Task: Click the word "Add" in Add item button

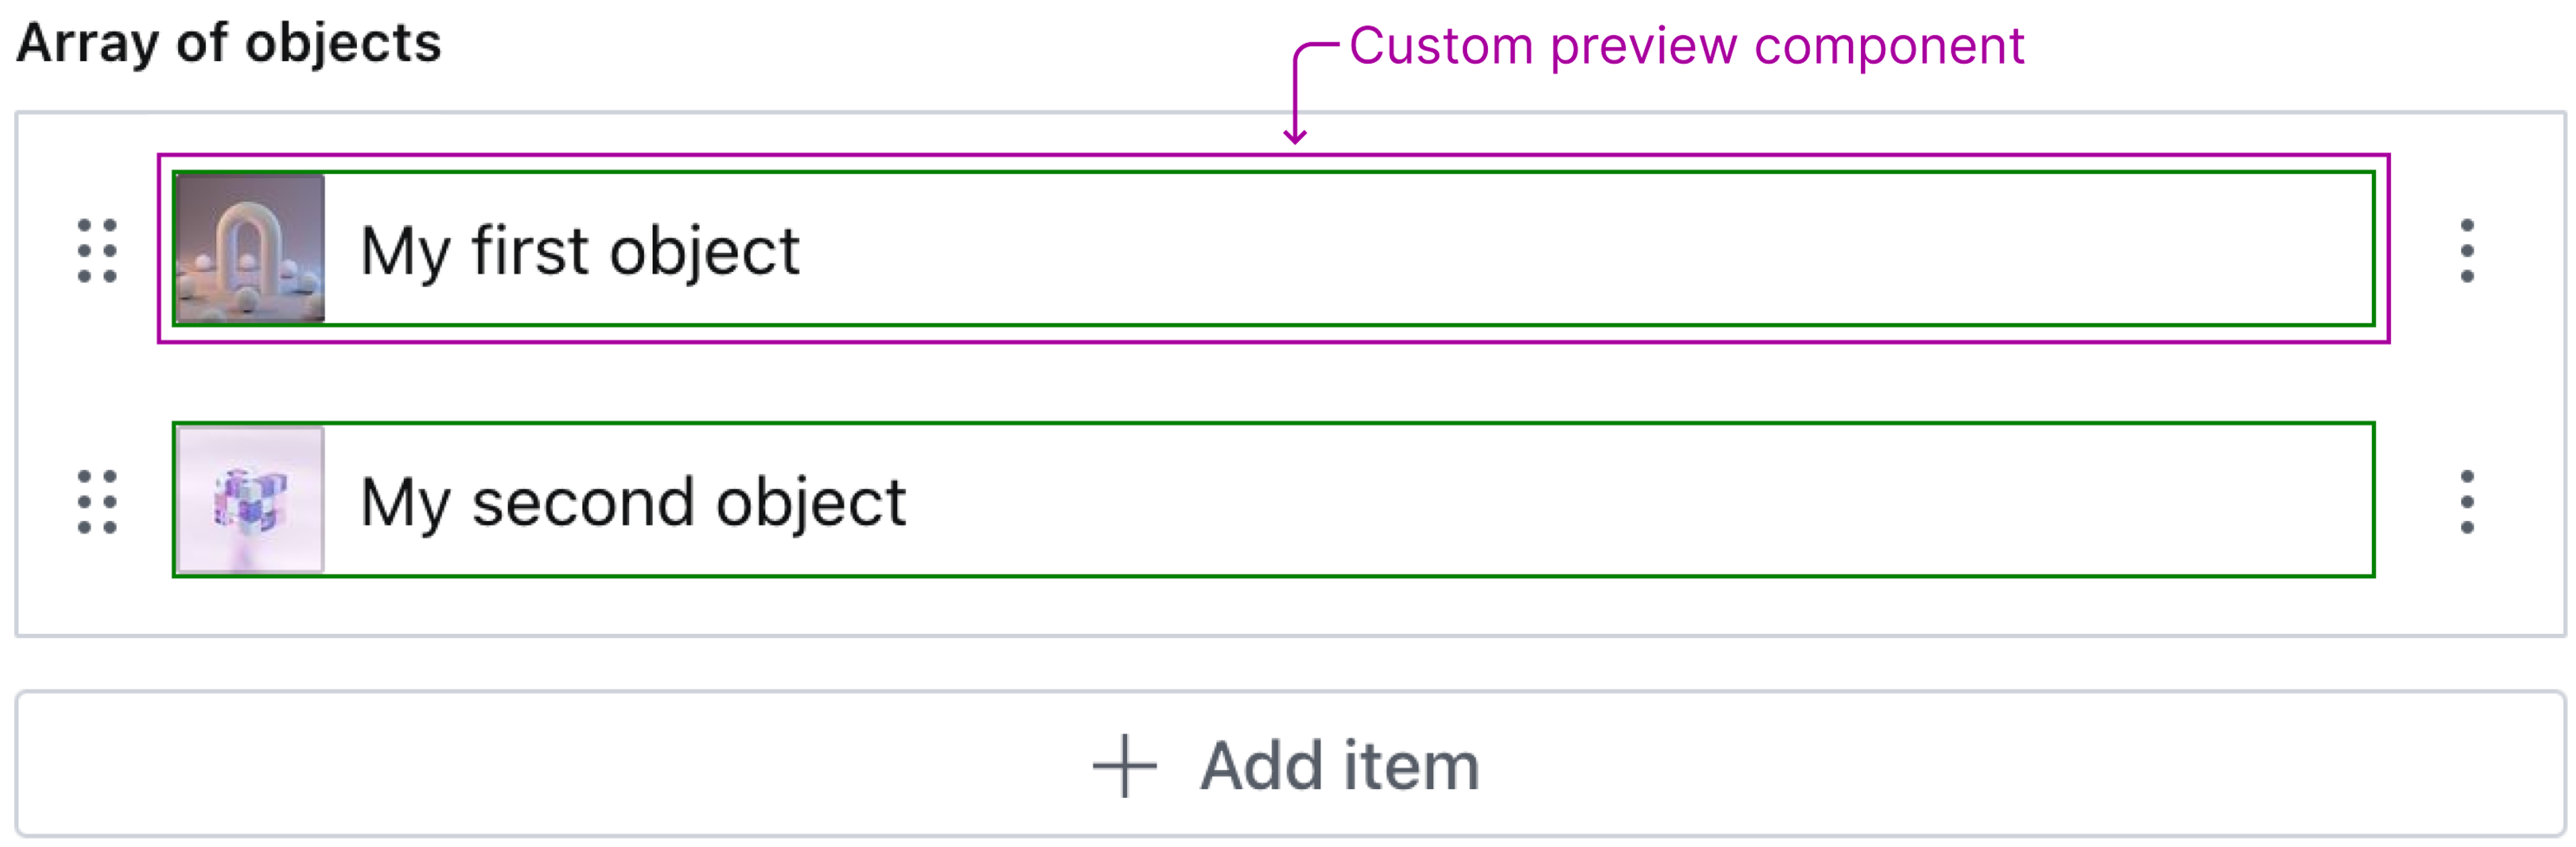Action: coord(1262,766)
